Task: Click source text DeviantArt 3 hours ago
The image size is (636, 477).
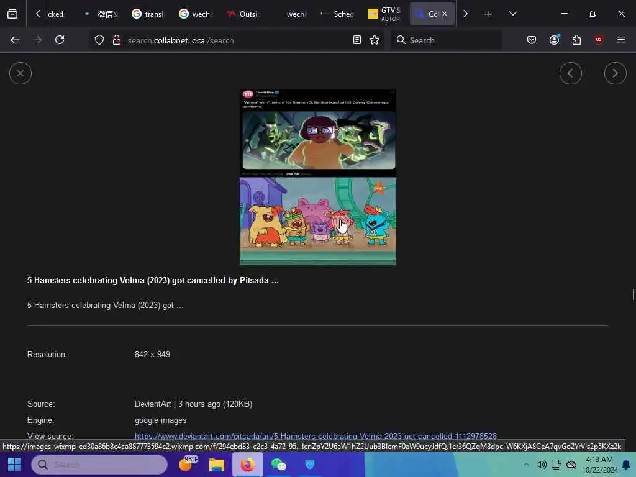Action: [194, 404]
